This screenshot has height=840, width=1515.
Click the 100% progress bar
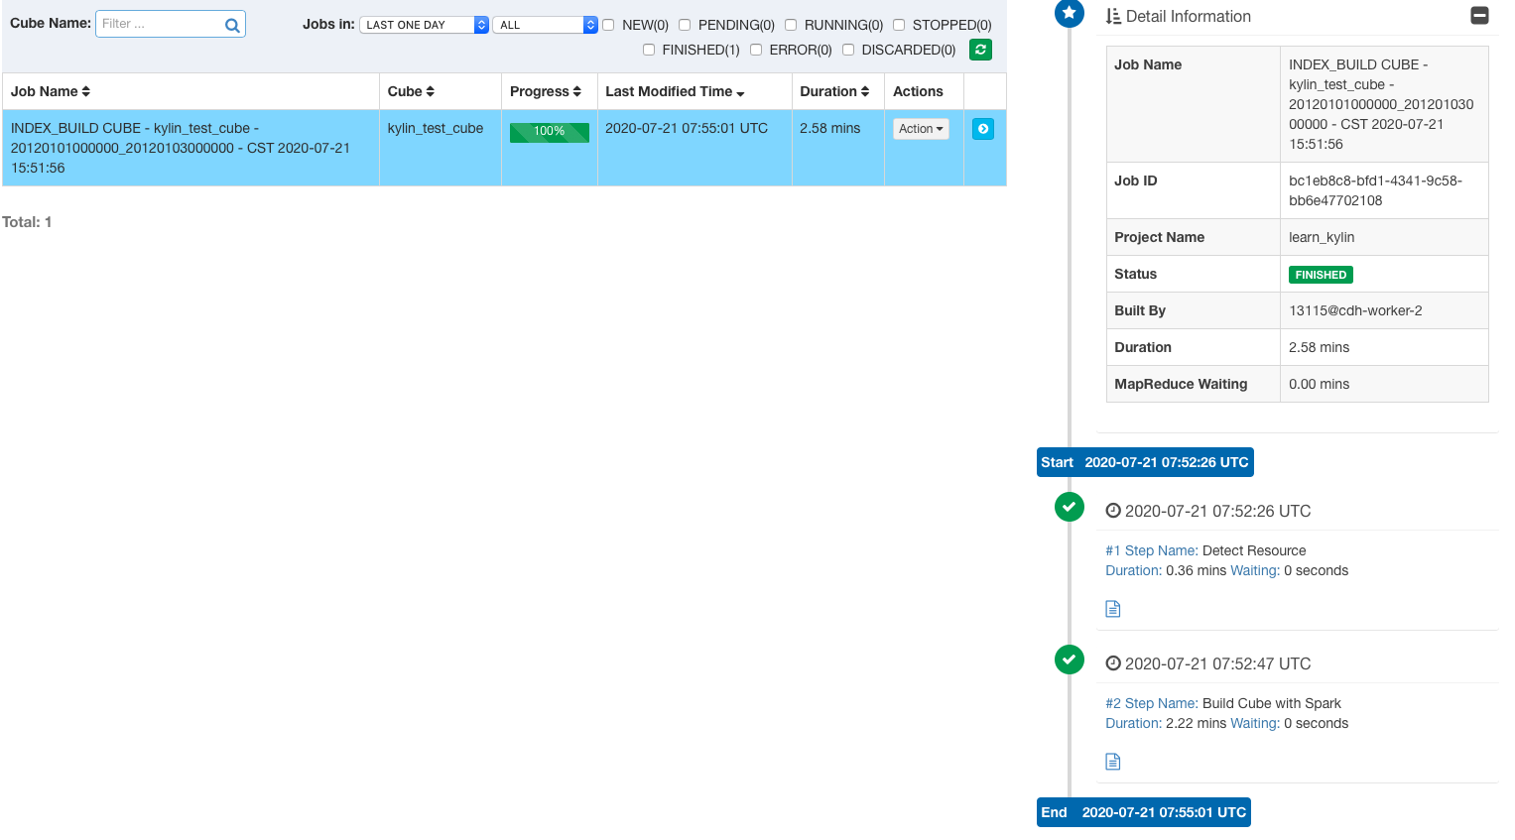point(549,132)
